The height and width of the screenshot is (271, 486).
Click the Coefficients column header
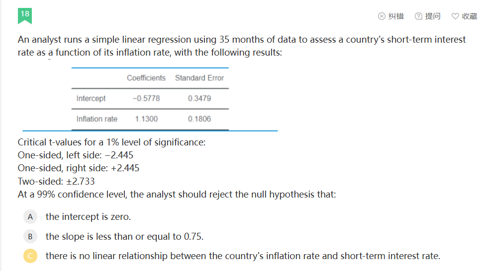(x=146, y=78)
